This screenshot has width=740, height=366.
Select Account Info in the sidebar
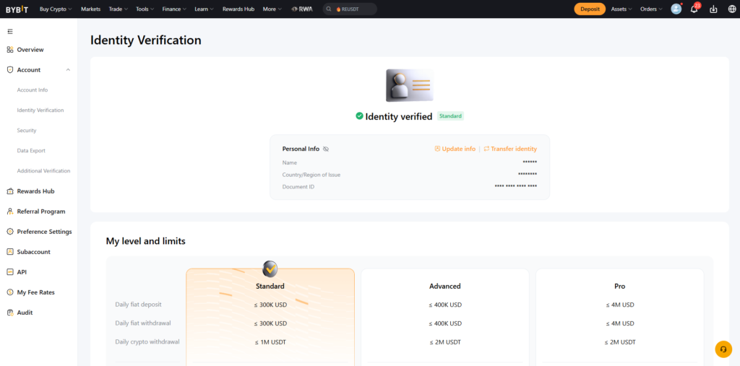(33, 90)
